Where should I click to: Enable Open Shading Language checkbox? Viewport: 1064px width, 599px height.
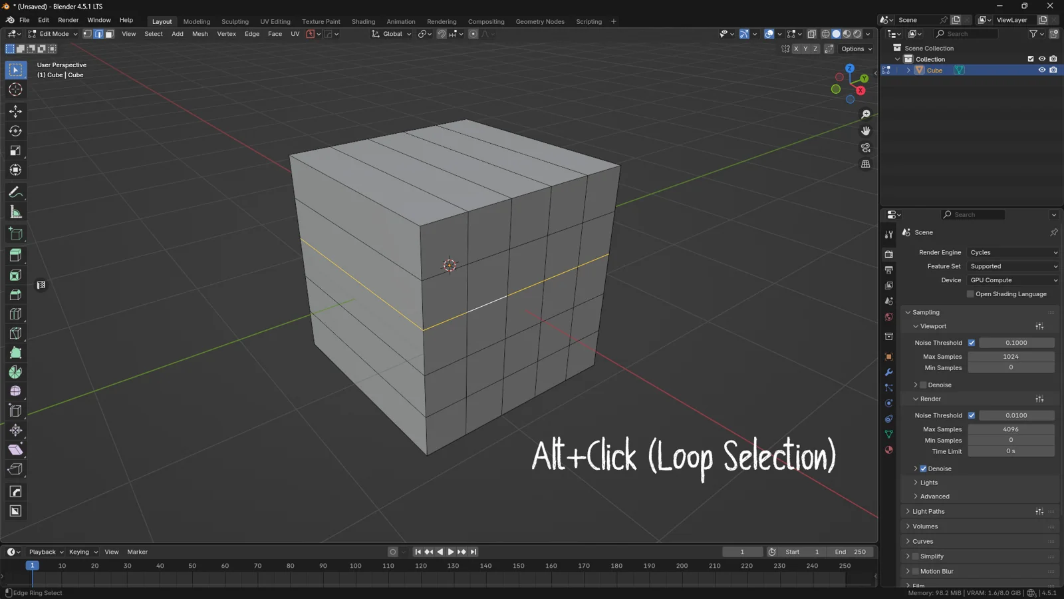tap(970, 294)
